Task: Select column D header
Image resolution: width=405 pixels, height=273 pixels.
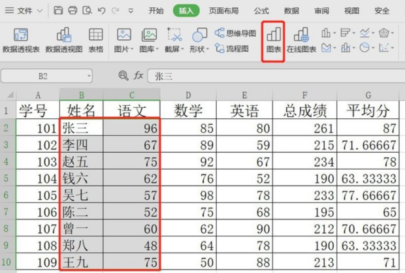Action: [188, 95]
